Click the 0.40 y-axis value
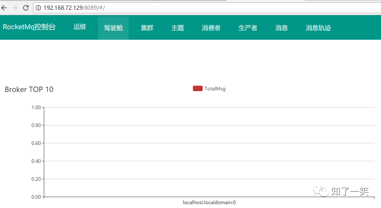Screen dimensions: 381x208 click(36, 161)
